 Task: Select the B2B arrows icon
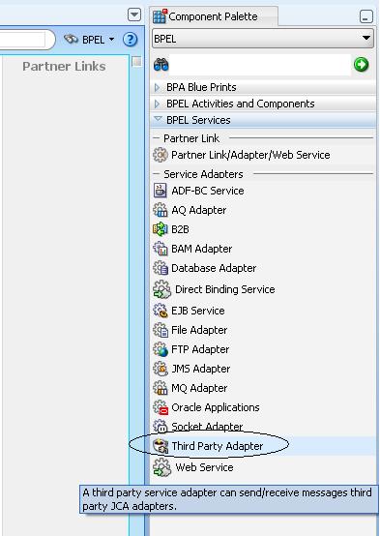[x=160, y=229]
